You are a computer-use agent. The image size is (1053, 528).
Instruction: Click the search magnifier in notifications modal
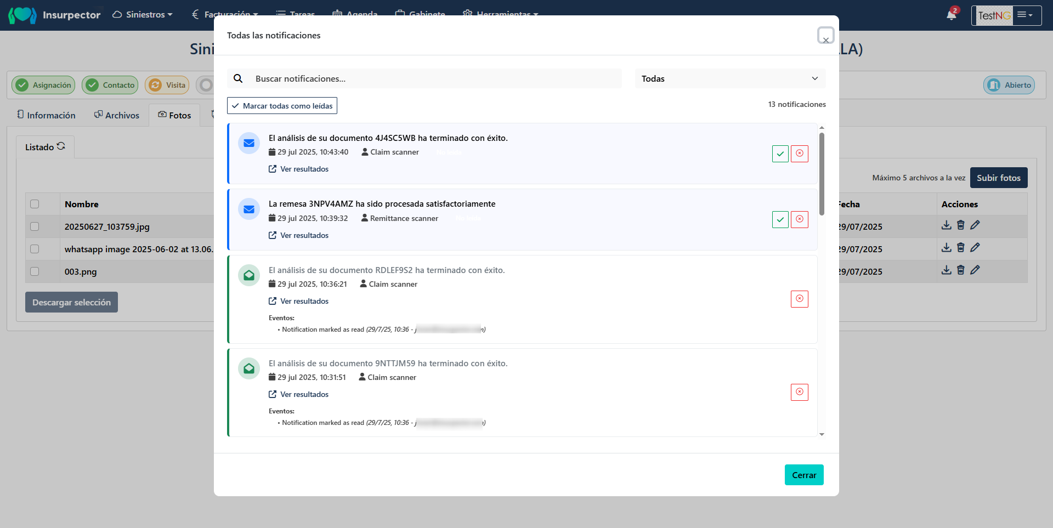(239, 78)
